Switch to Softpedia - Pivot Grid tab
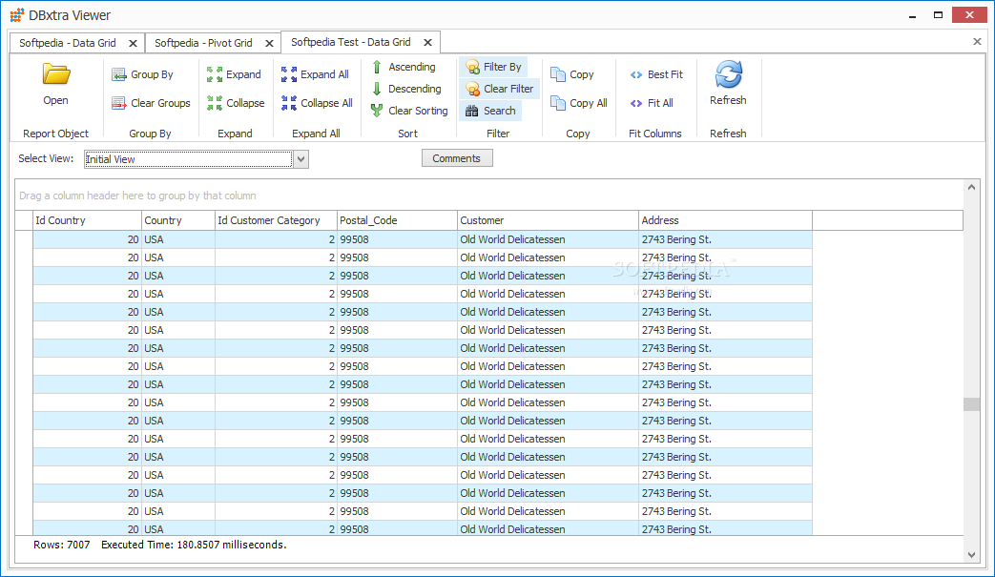Screen dimensions: 995x577 (x=203, y=43)
